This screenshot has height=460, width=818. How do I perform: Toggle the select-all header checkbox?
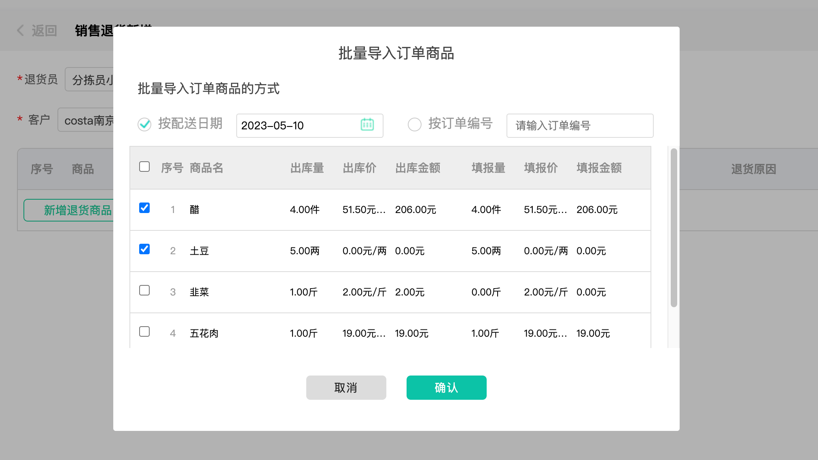144,167
